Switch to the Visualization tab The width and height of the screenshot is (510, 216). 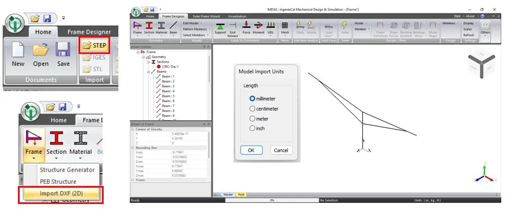pyautogui.click(x=237, y=16)
